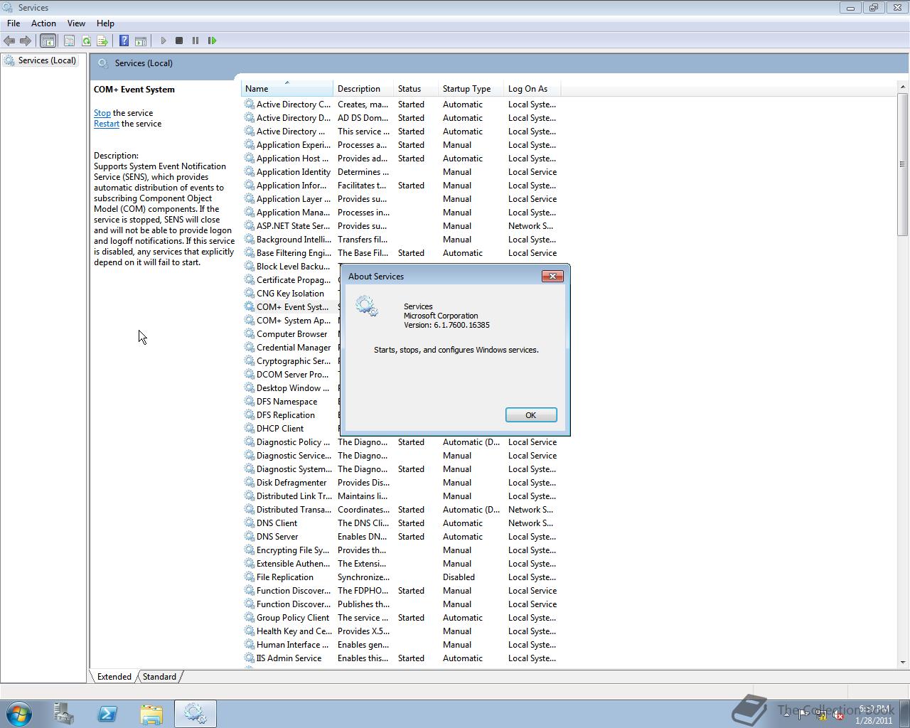Click the Forward arrow in the toolbar

click(x=26, y=41)
